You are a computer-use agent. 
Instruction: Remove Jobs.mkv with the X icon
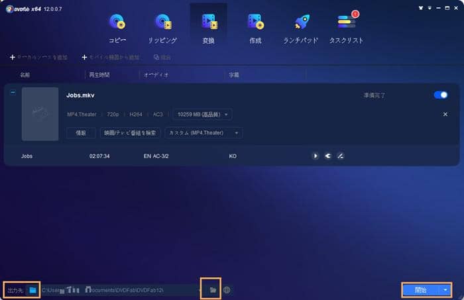445,114
